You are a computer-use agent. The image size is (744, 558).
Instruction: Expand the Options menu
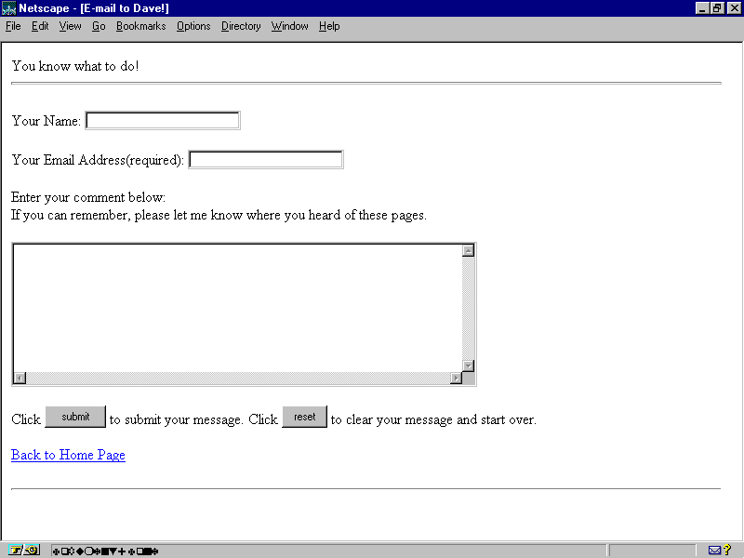click(193, 26)
